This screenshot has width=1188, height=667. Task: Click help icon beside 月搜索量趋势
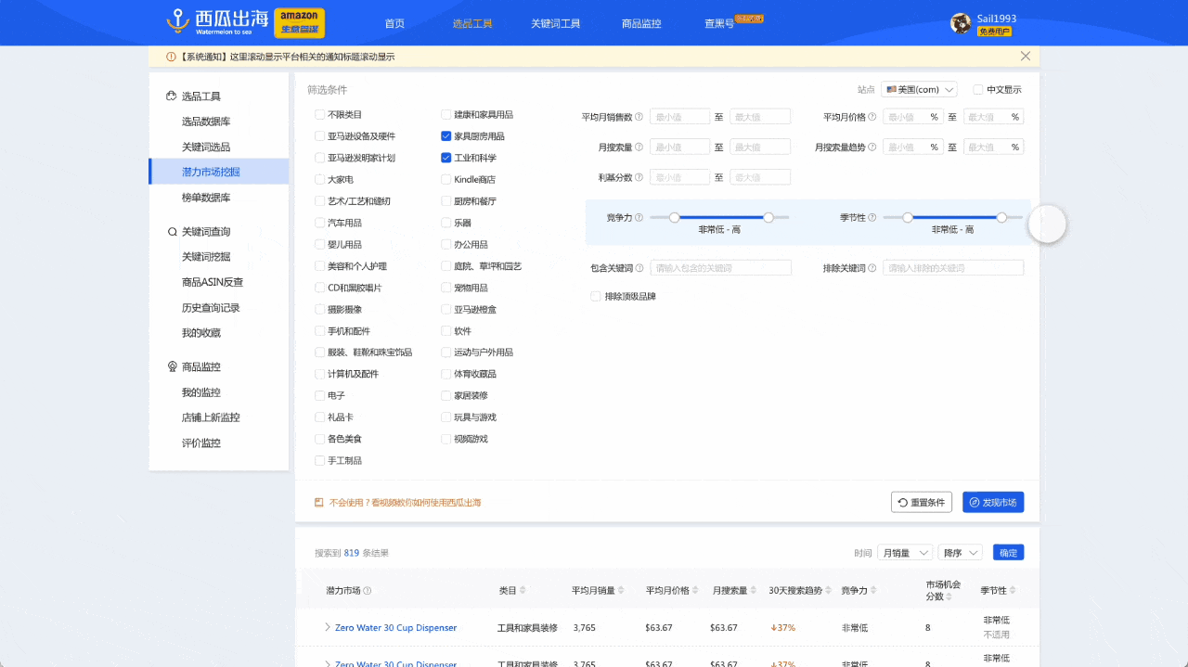872,147
